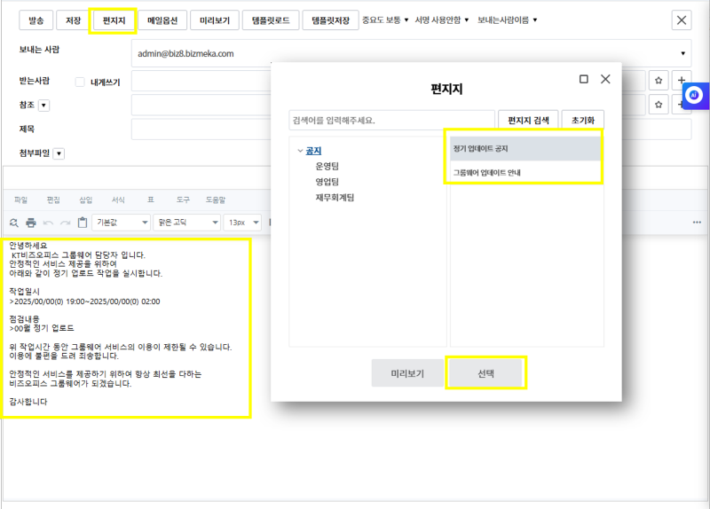Open the 편지지 stationery button
710x509 pixels.
tap(114, 20)
